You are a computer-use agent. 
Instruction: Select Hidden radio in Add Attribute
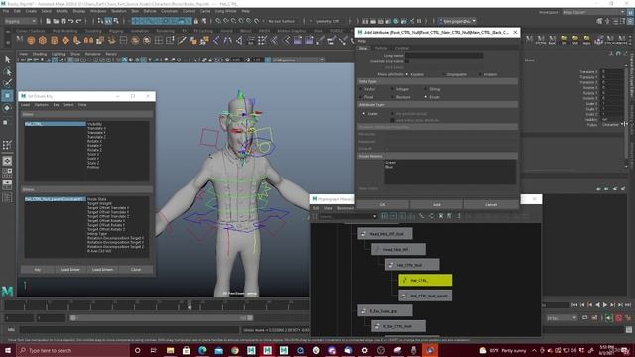point(480,74)
